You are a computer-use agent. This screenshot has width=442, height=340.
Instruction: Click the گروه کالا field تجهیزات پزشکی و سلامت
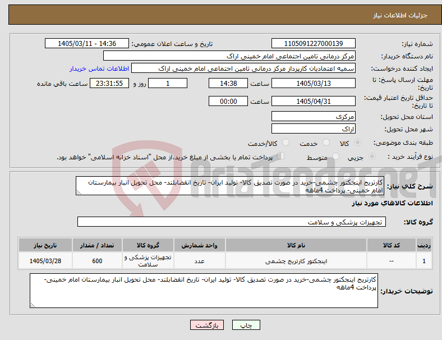point(232,222)
